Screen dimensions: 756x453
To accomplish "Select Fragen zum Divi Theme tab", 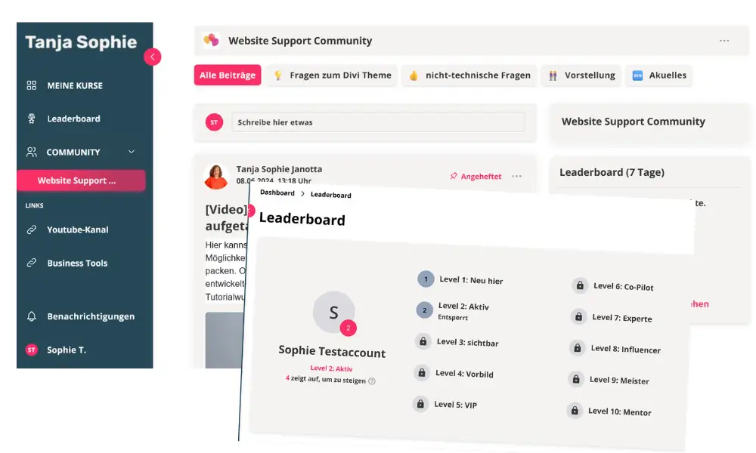I will pos(333,75).
